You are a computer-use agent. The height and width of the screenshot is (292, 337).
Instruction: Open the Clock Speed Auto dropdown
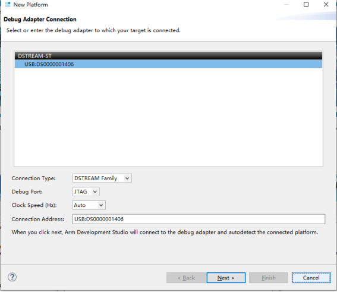tap(101, 205)
